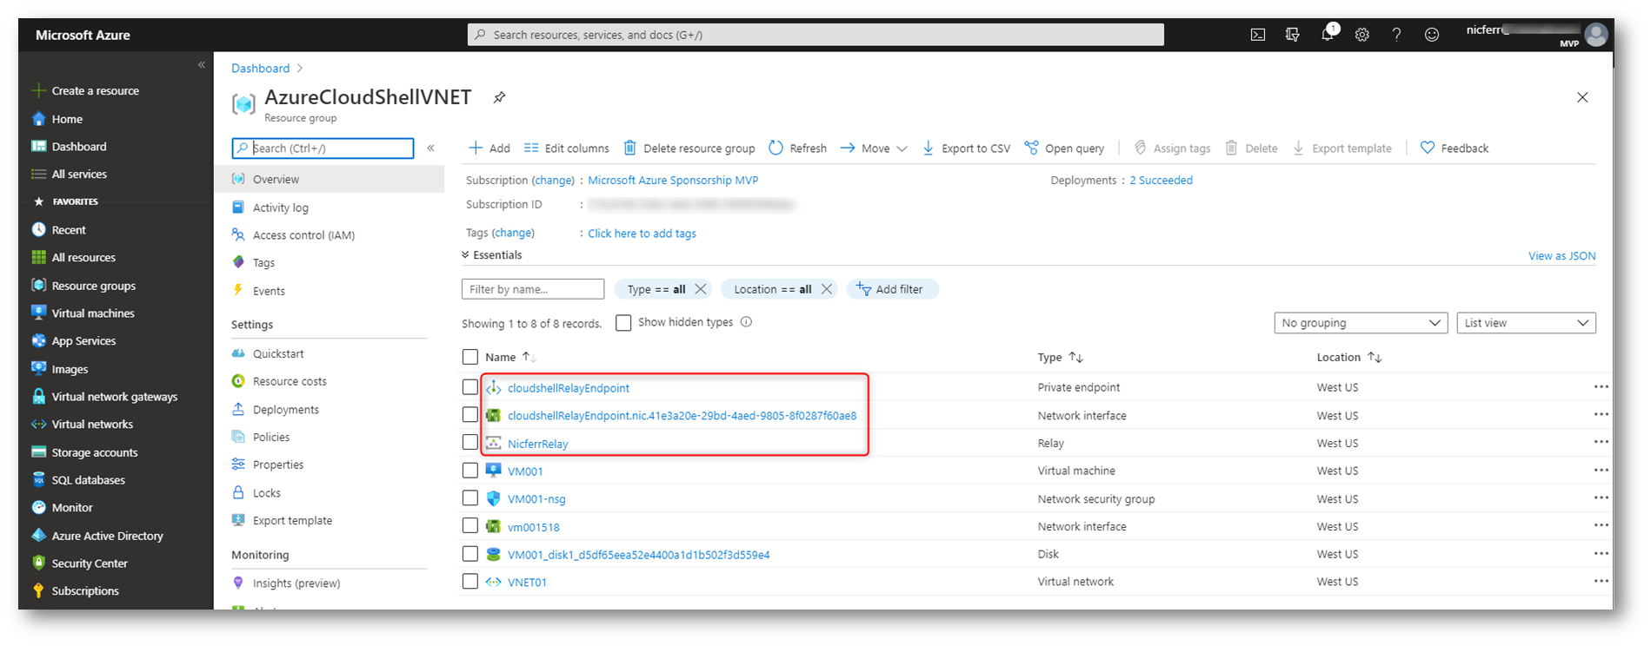Screen dimensions: 1651x646
Task: Open more options for the cloudshellRelayEndpoint row
Action: pos(1601,387)
